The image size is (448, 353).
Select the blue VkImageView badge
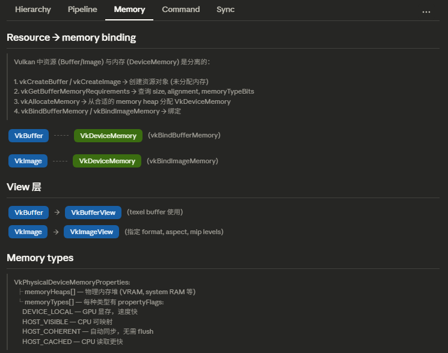click(91, 232)
